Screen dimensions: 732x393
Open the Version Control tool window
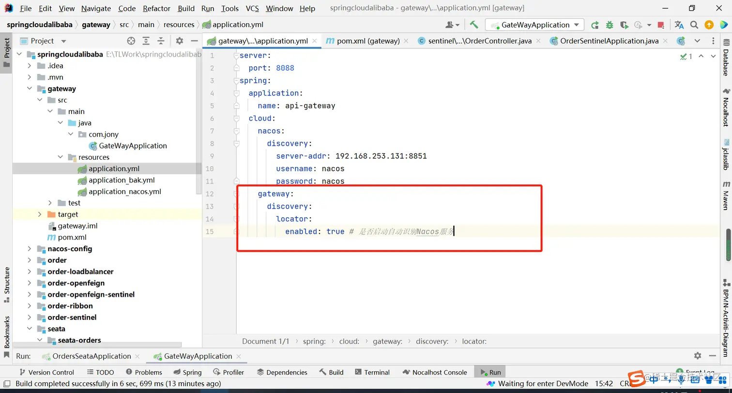[x=46, y=372]
